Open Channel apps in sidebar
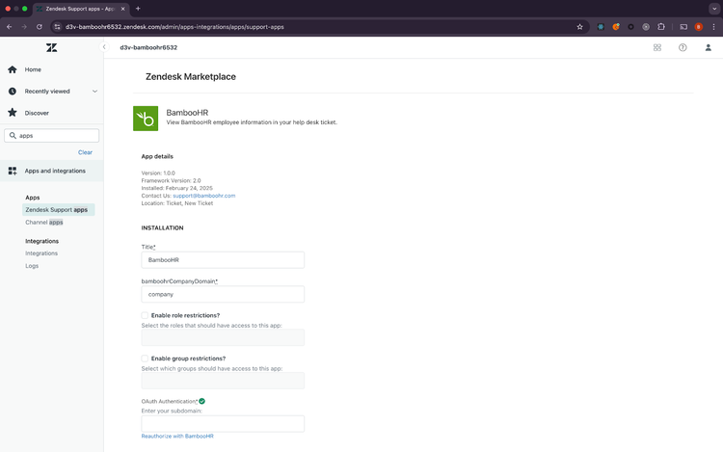 tap(43, 222)
